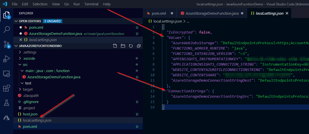Open Source Control view with badge
Image resolution: width=309 pixels, height=134 pixels.
tap(7, 44)
